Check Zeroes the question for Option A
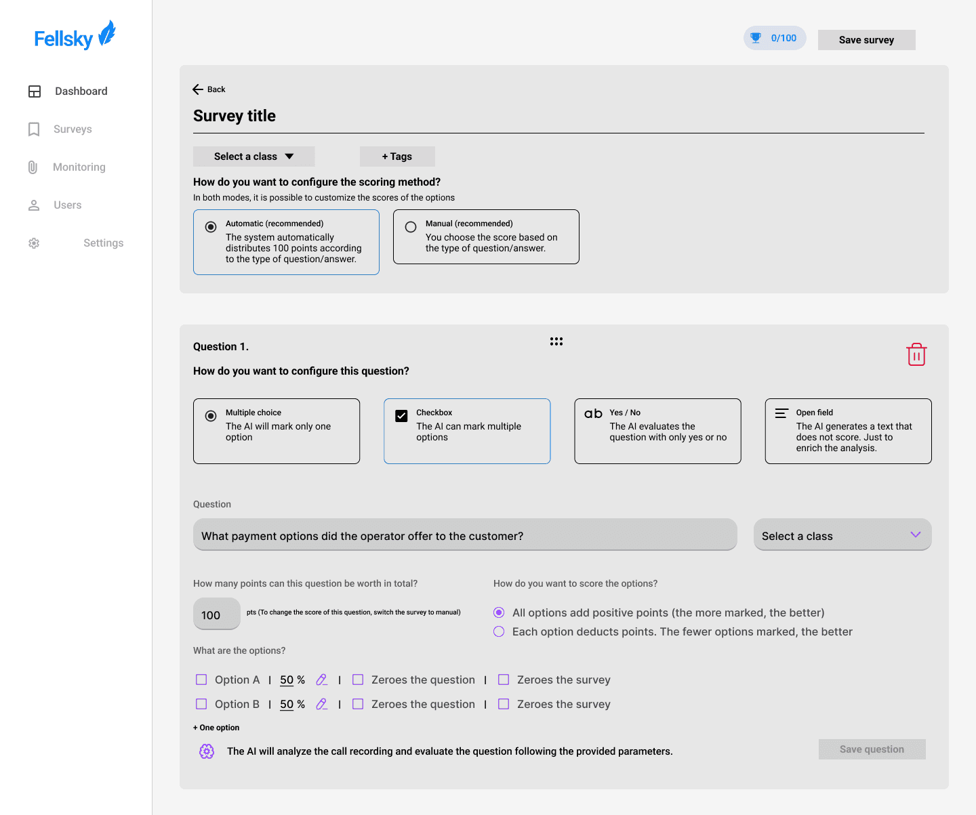This screenshot has height=815, width=976. point(358,680)
